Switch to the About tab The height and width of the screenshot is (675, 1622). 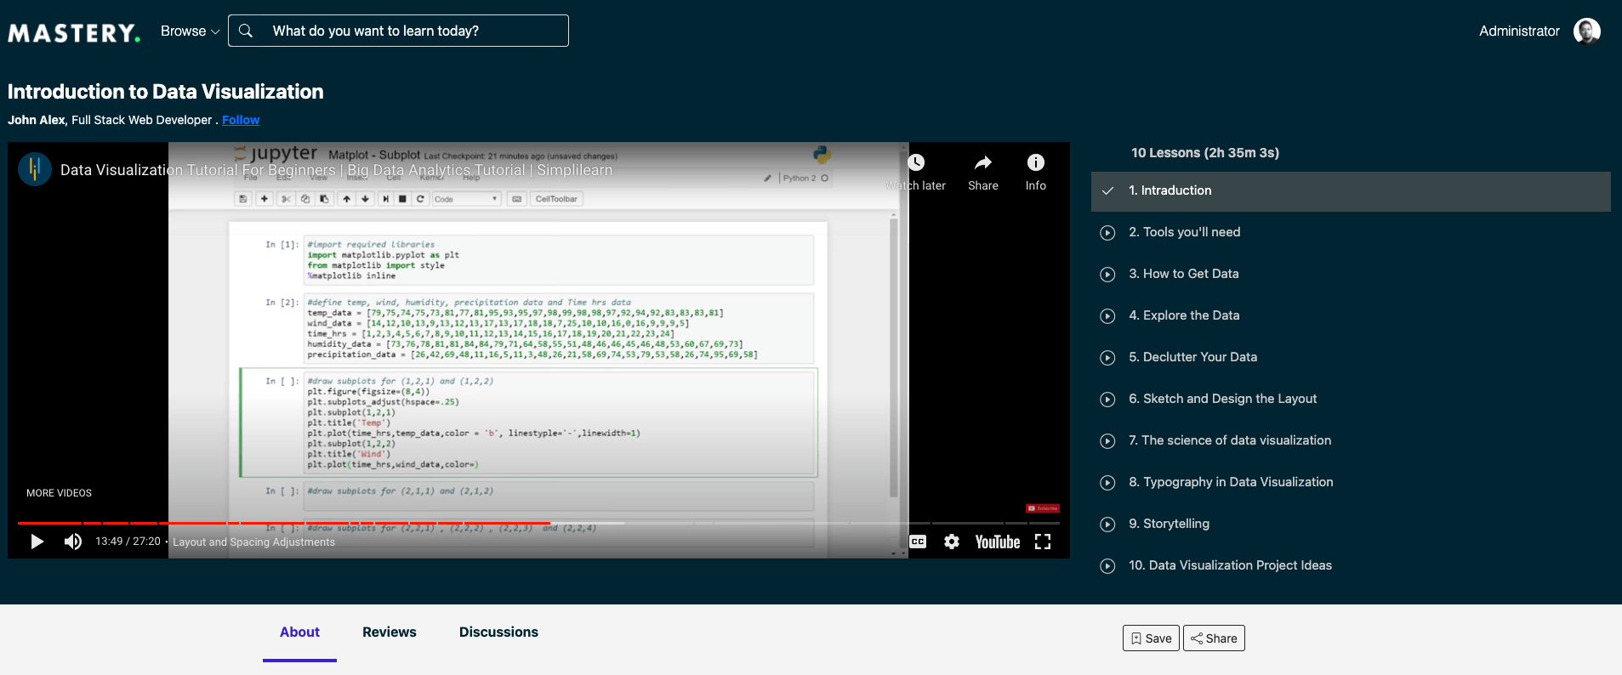[299, 632]
